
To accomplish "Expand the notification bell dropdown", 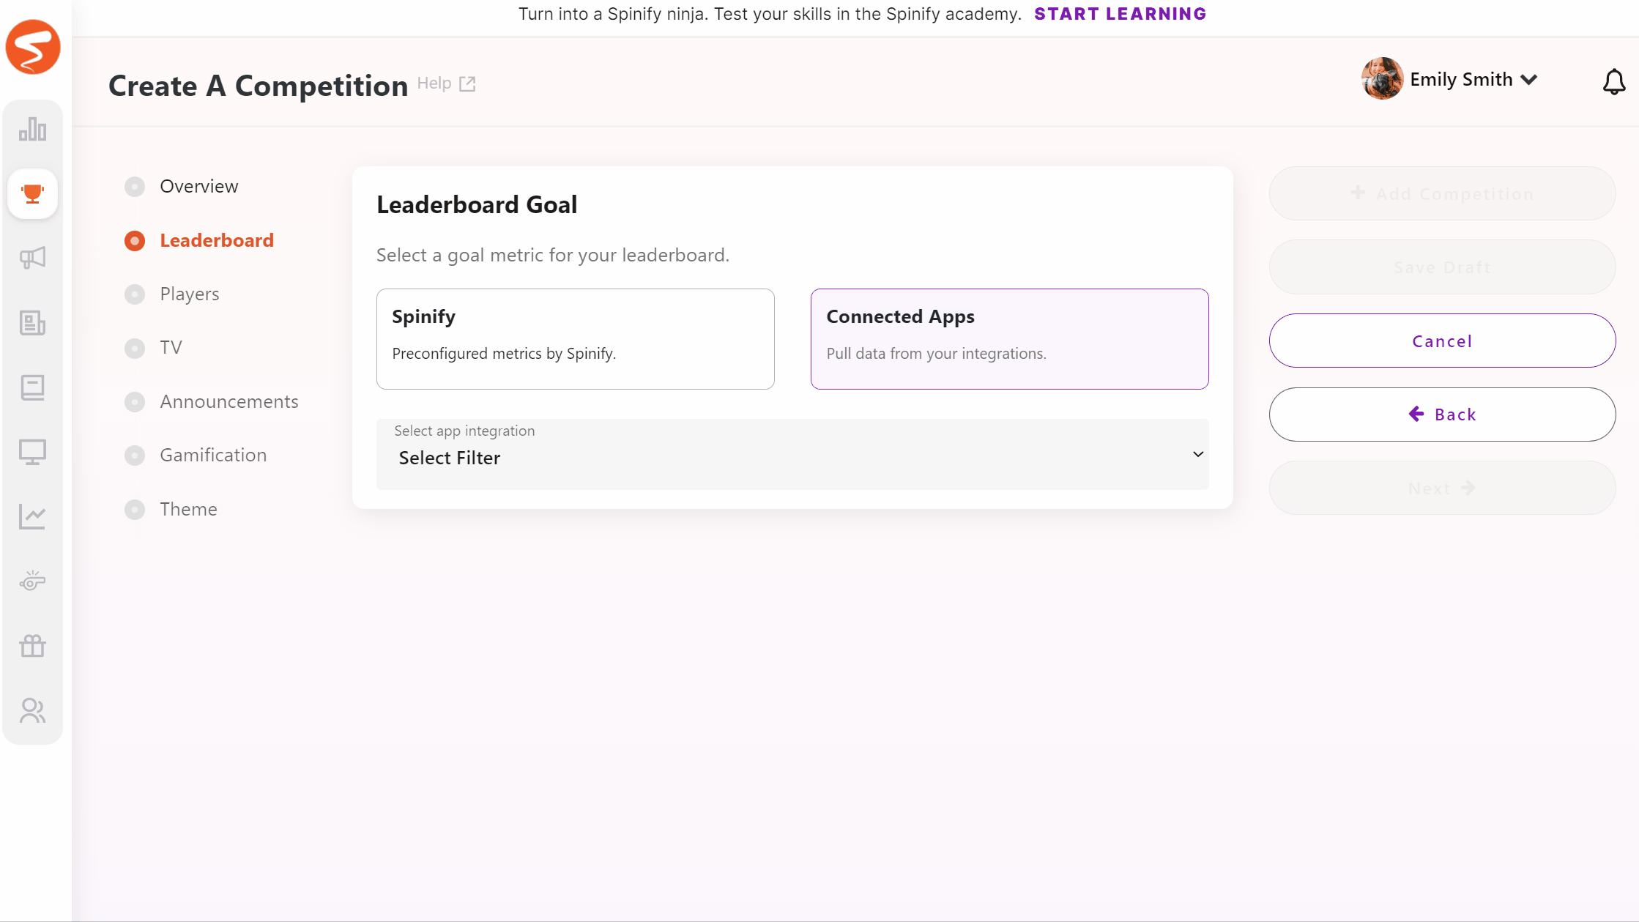I will (x=1614, y=79).
